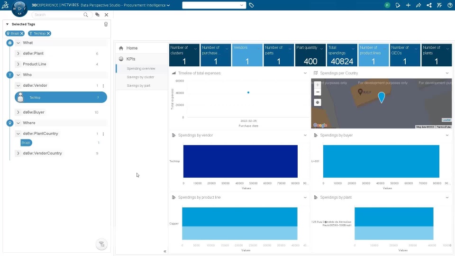
Task: Open the tools icon in top bar
Action: (439, 5)
